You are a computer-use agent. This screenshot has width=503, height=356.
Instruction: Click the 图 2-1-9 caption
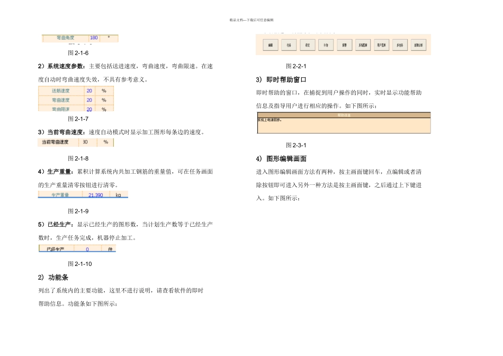(78, 211)
